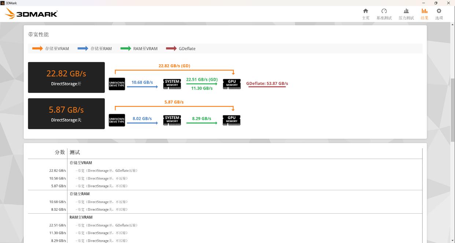
Task: Click the green RAM至VRAM legend arrow
Action: 126,48
